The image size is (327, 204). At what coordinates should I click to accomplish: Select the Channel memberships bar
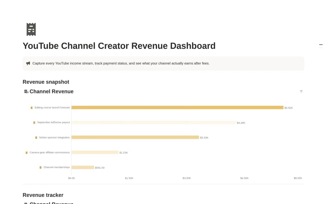pos(83,167)
